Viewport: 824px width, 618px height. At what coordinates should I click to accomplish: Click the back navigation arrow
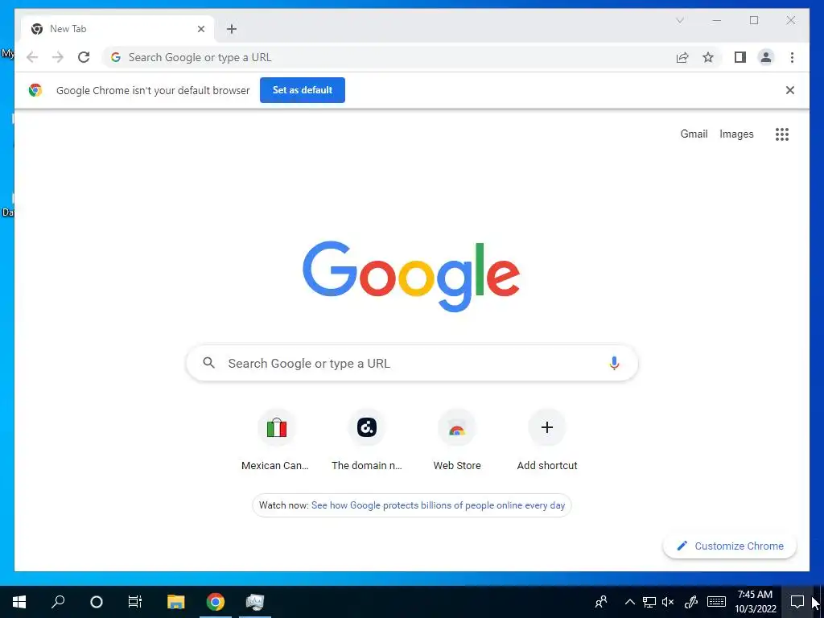32,57
